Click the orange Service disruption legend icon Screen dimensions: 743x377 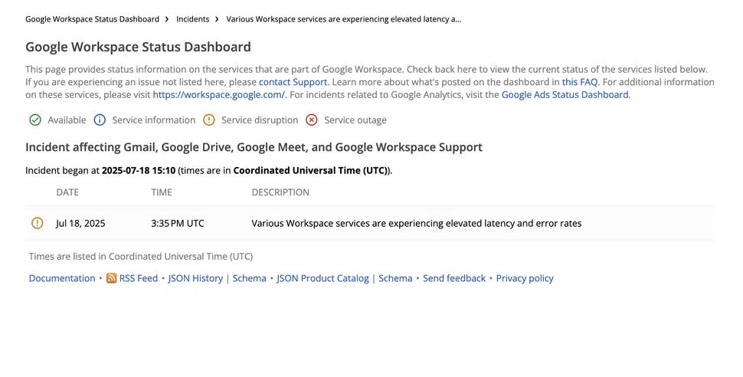tap(209, 120)
